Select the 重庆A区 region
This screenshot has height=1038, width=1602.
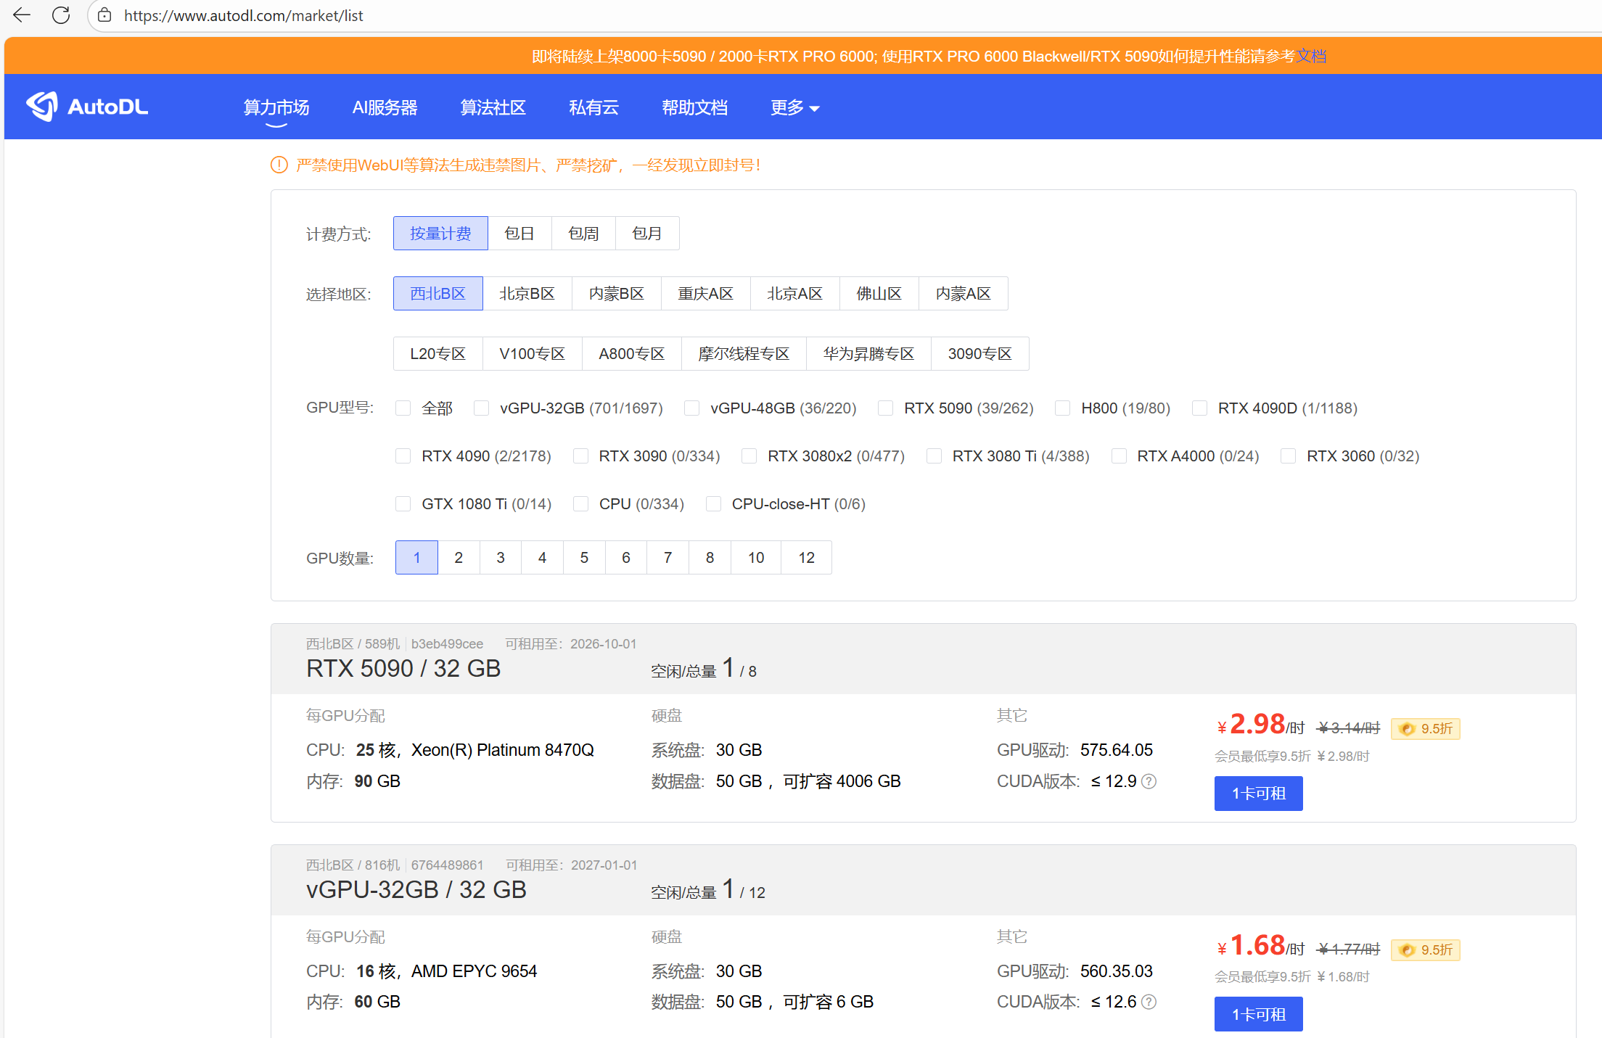coord(705,294)
